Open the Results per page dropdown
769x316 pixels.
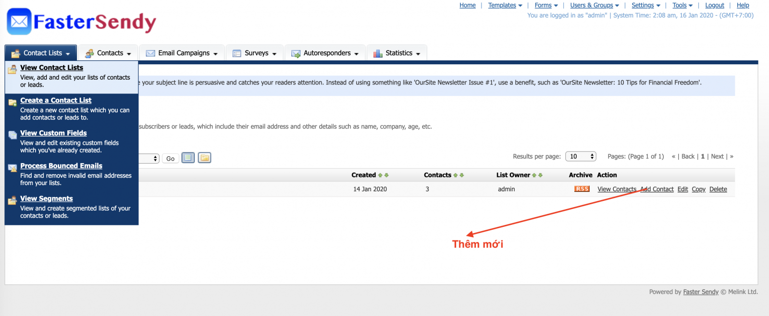pyautogui.click(x=581, y=156)
